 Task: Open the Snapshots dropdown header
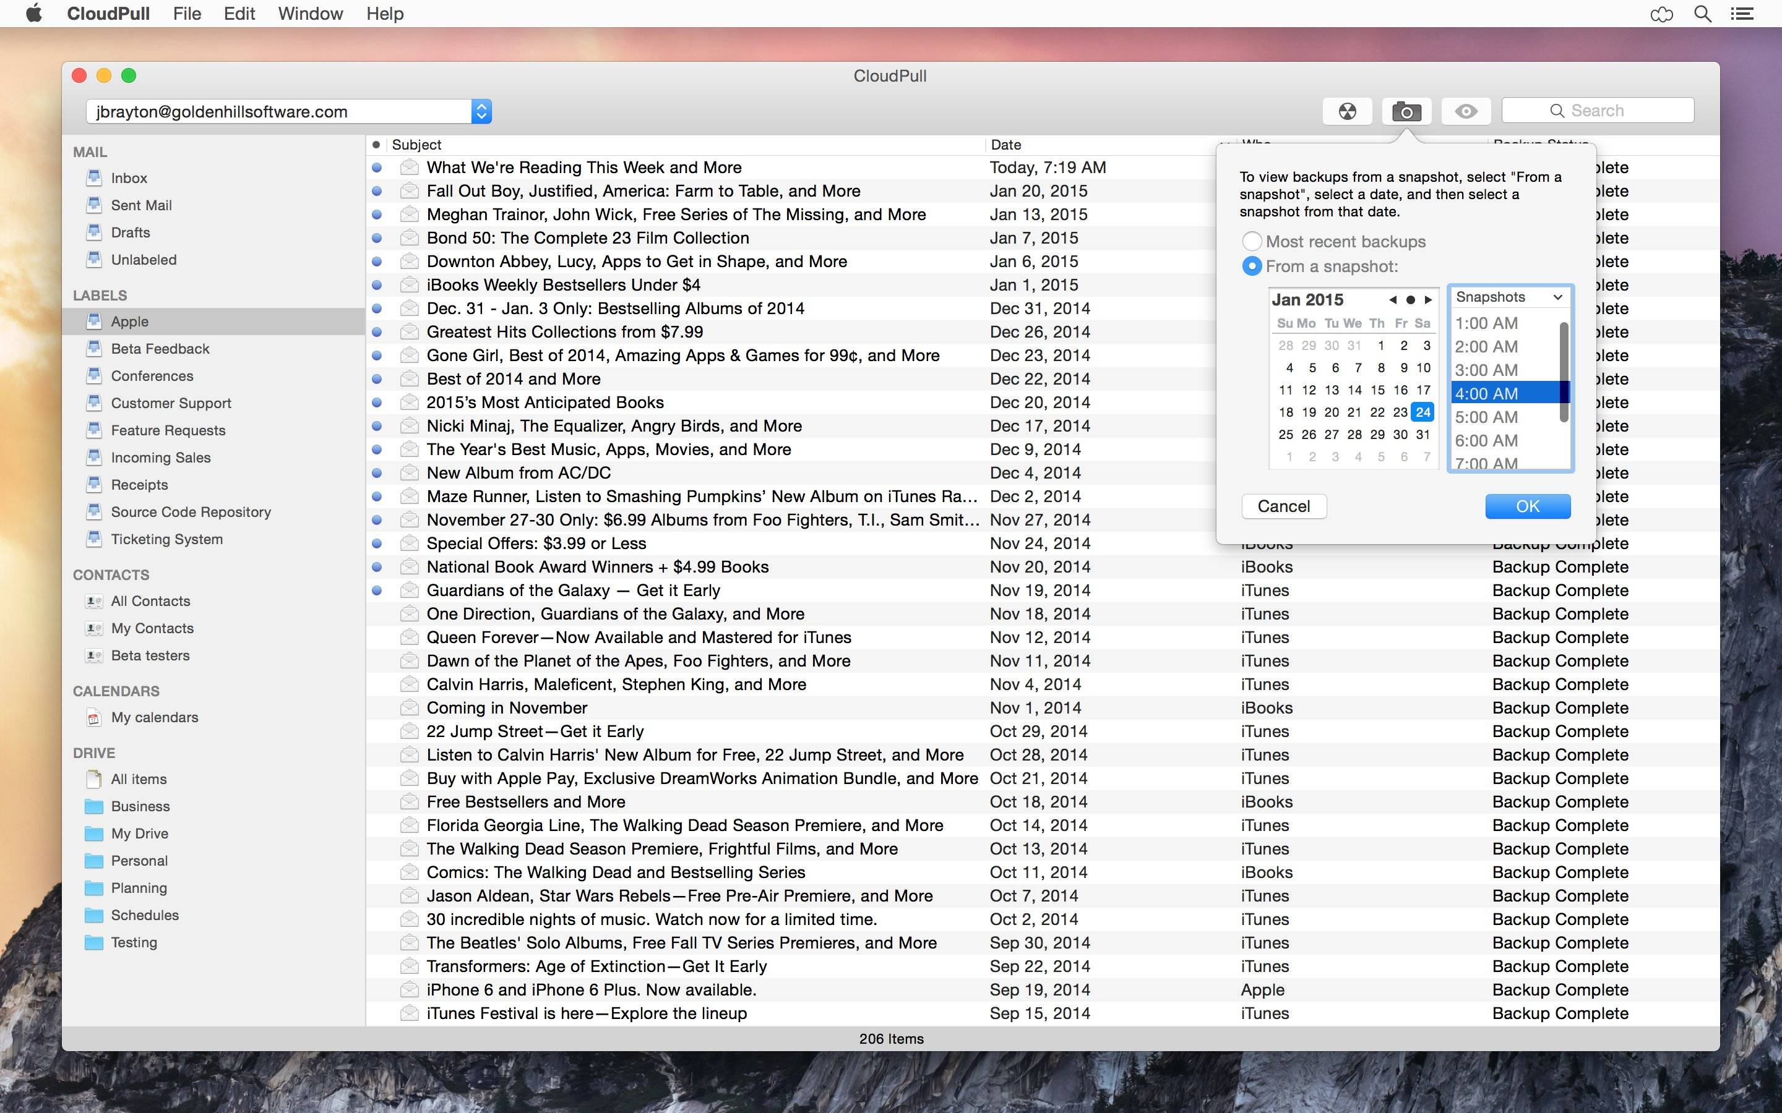1510,297
